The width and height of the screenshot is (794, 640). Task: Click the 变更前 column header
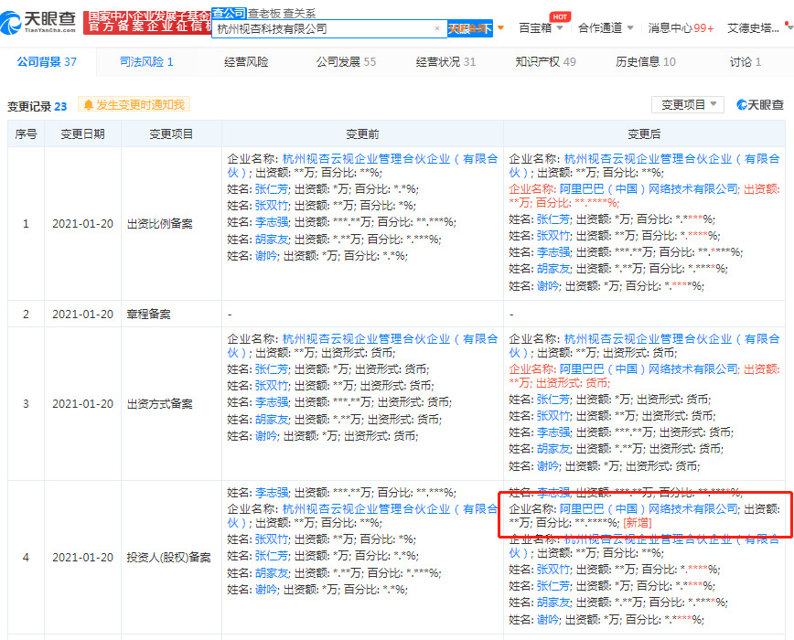coord(362,134)
